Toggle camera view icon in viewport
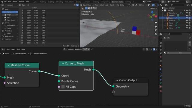Image resolution: width=192 pixels, height=108 pixels. pyautogui.click(x=156, y=30)
